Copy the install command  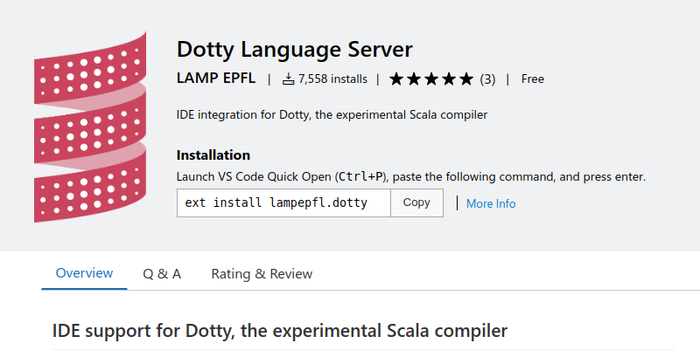click(x=416, y=203)
